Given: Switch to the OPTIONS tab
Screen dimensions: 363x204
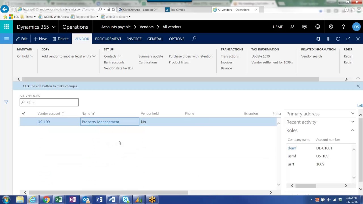Looking at the screenshot, I should [177, 39].
